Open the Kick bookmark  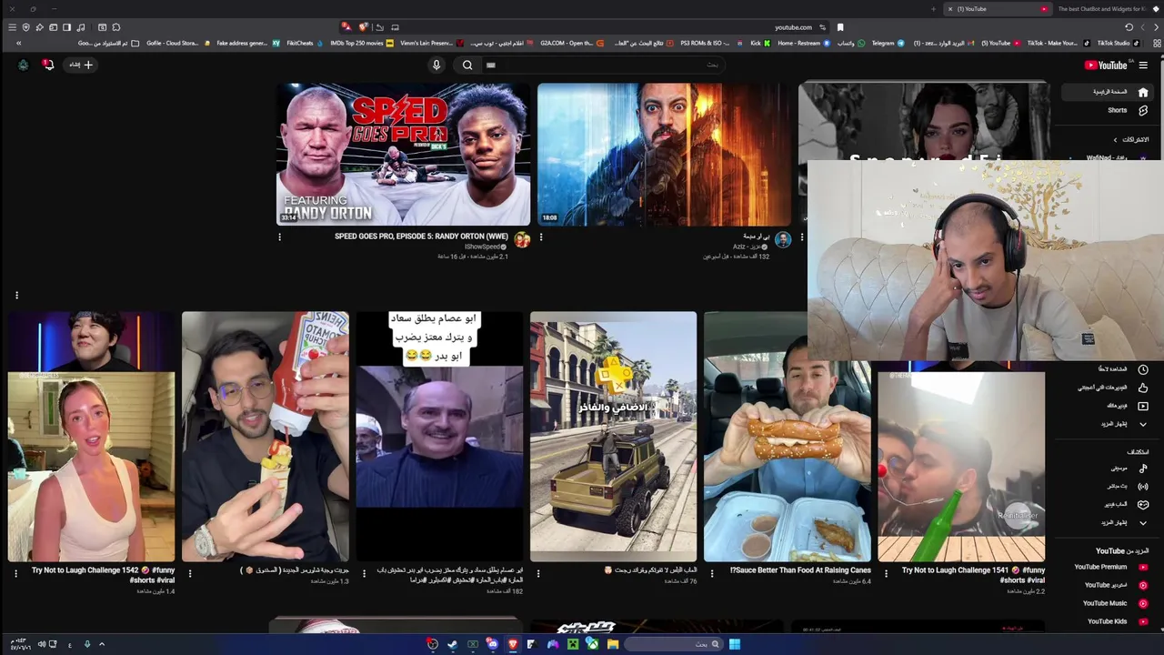point(760,43)
